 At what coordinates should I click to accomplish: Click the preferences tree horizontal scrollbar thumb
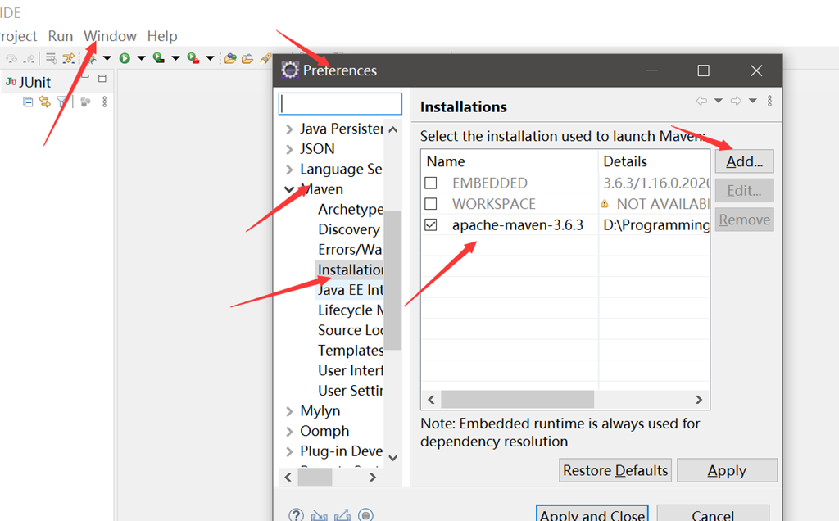pyautogui.click(x=315, y=477)
